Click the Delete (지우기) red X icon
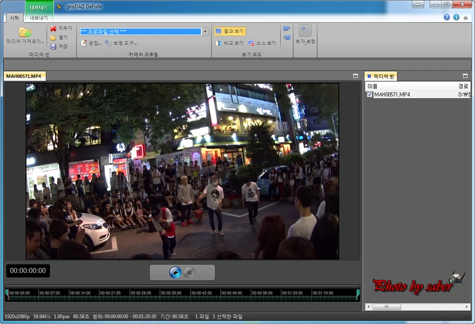Viewport: 475px width, 324px height. pyautogui.click(x=53, y=28)
